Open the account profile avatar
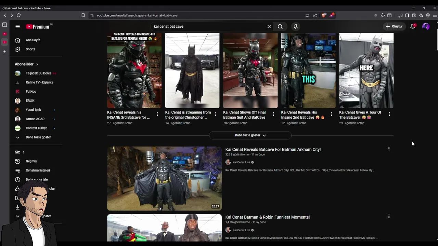The width and height of the screenshot is (438, 246). (x=426, y=26)
